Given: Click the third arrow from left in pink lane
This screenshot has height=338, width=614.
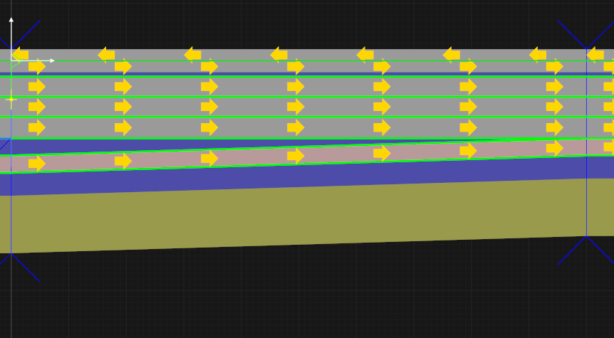Looking at the screenshot, I should [x=209, y=159].
